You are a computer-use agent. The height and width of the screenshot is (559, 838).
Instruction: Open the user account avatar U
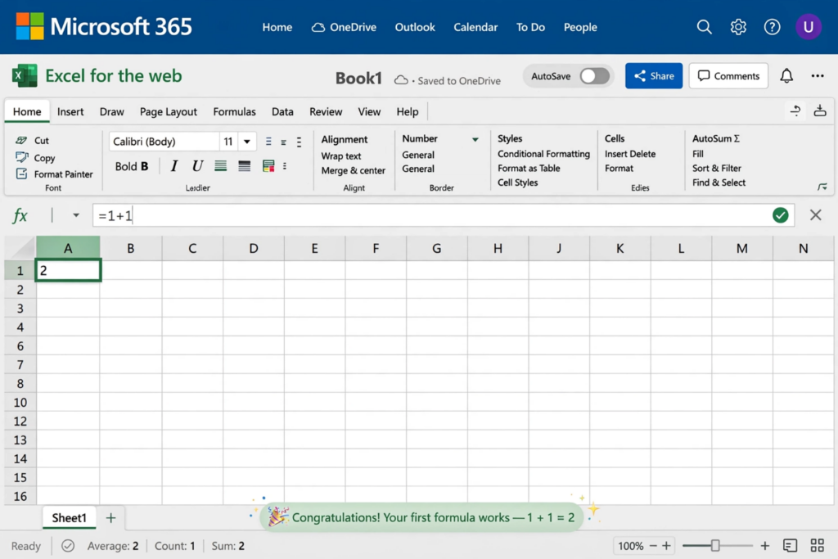(808, 27)
